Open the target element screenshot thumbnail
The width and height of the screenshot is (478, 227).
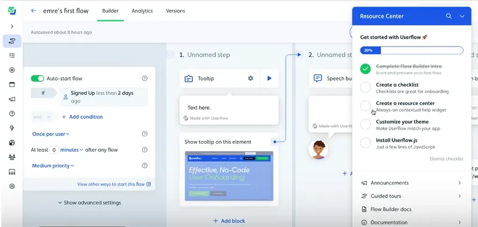[229, 176]
